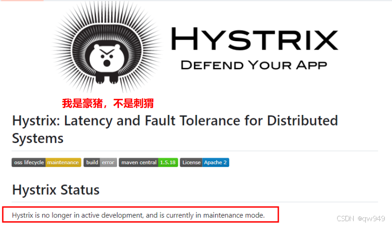
Task: Click the 'no longer in active development' sentence
Action: 138,215
